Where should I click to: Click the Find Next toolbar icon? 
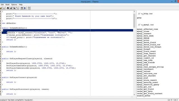pyautogui.click(x=11, y=8)
